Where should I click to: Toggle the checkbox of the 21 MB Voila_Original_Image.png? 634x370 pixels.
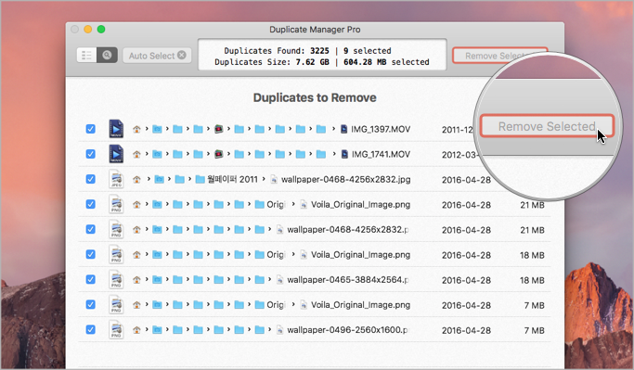(91, 204)
